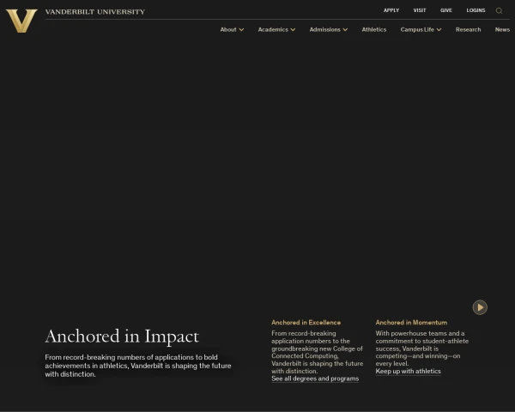Go to the Athletics page
Viewport: 515px width, 412px height.
(374, 29)
